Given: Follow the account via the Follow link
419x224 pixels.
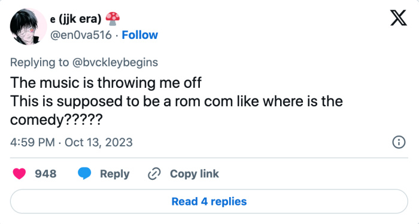Looking at the screenshot, I should pos(139,35).
